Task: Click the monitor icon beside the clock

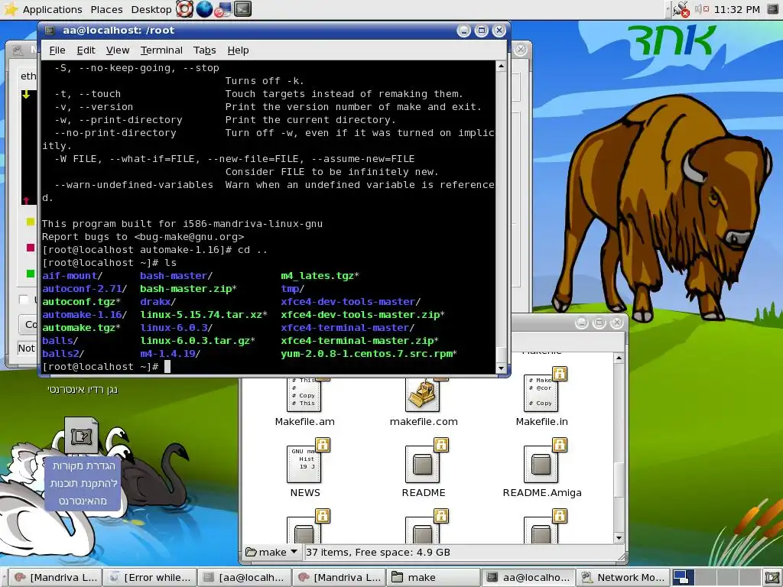Action: click(x=773, y=9)
